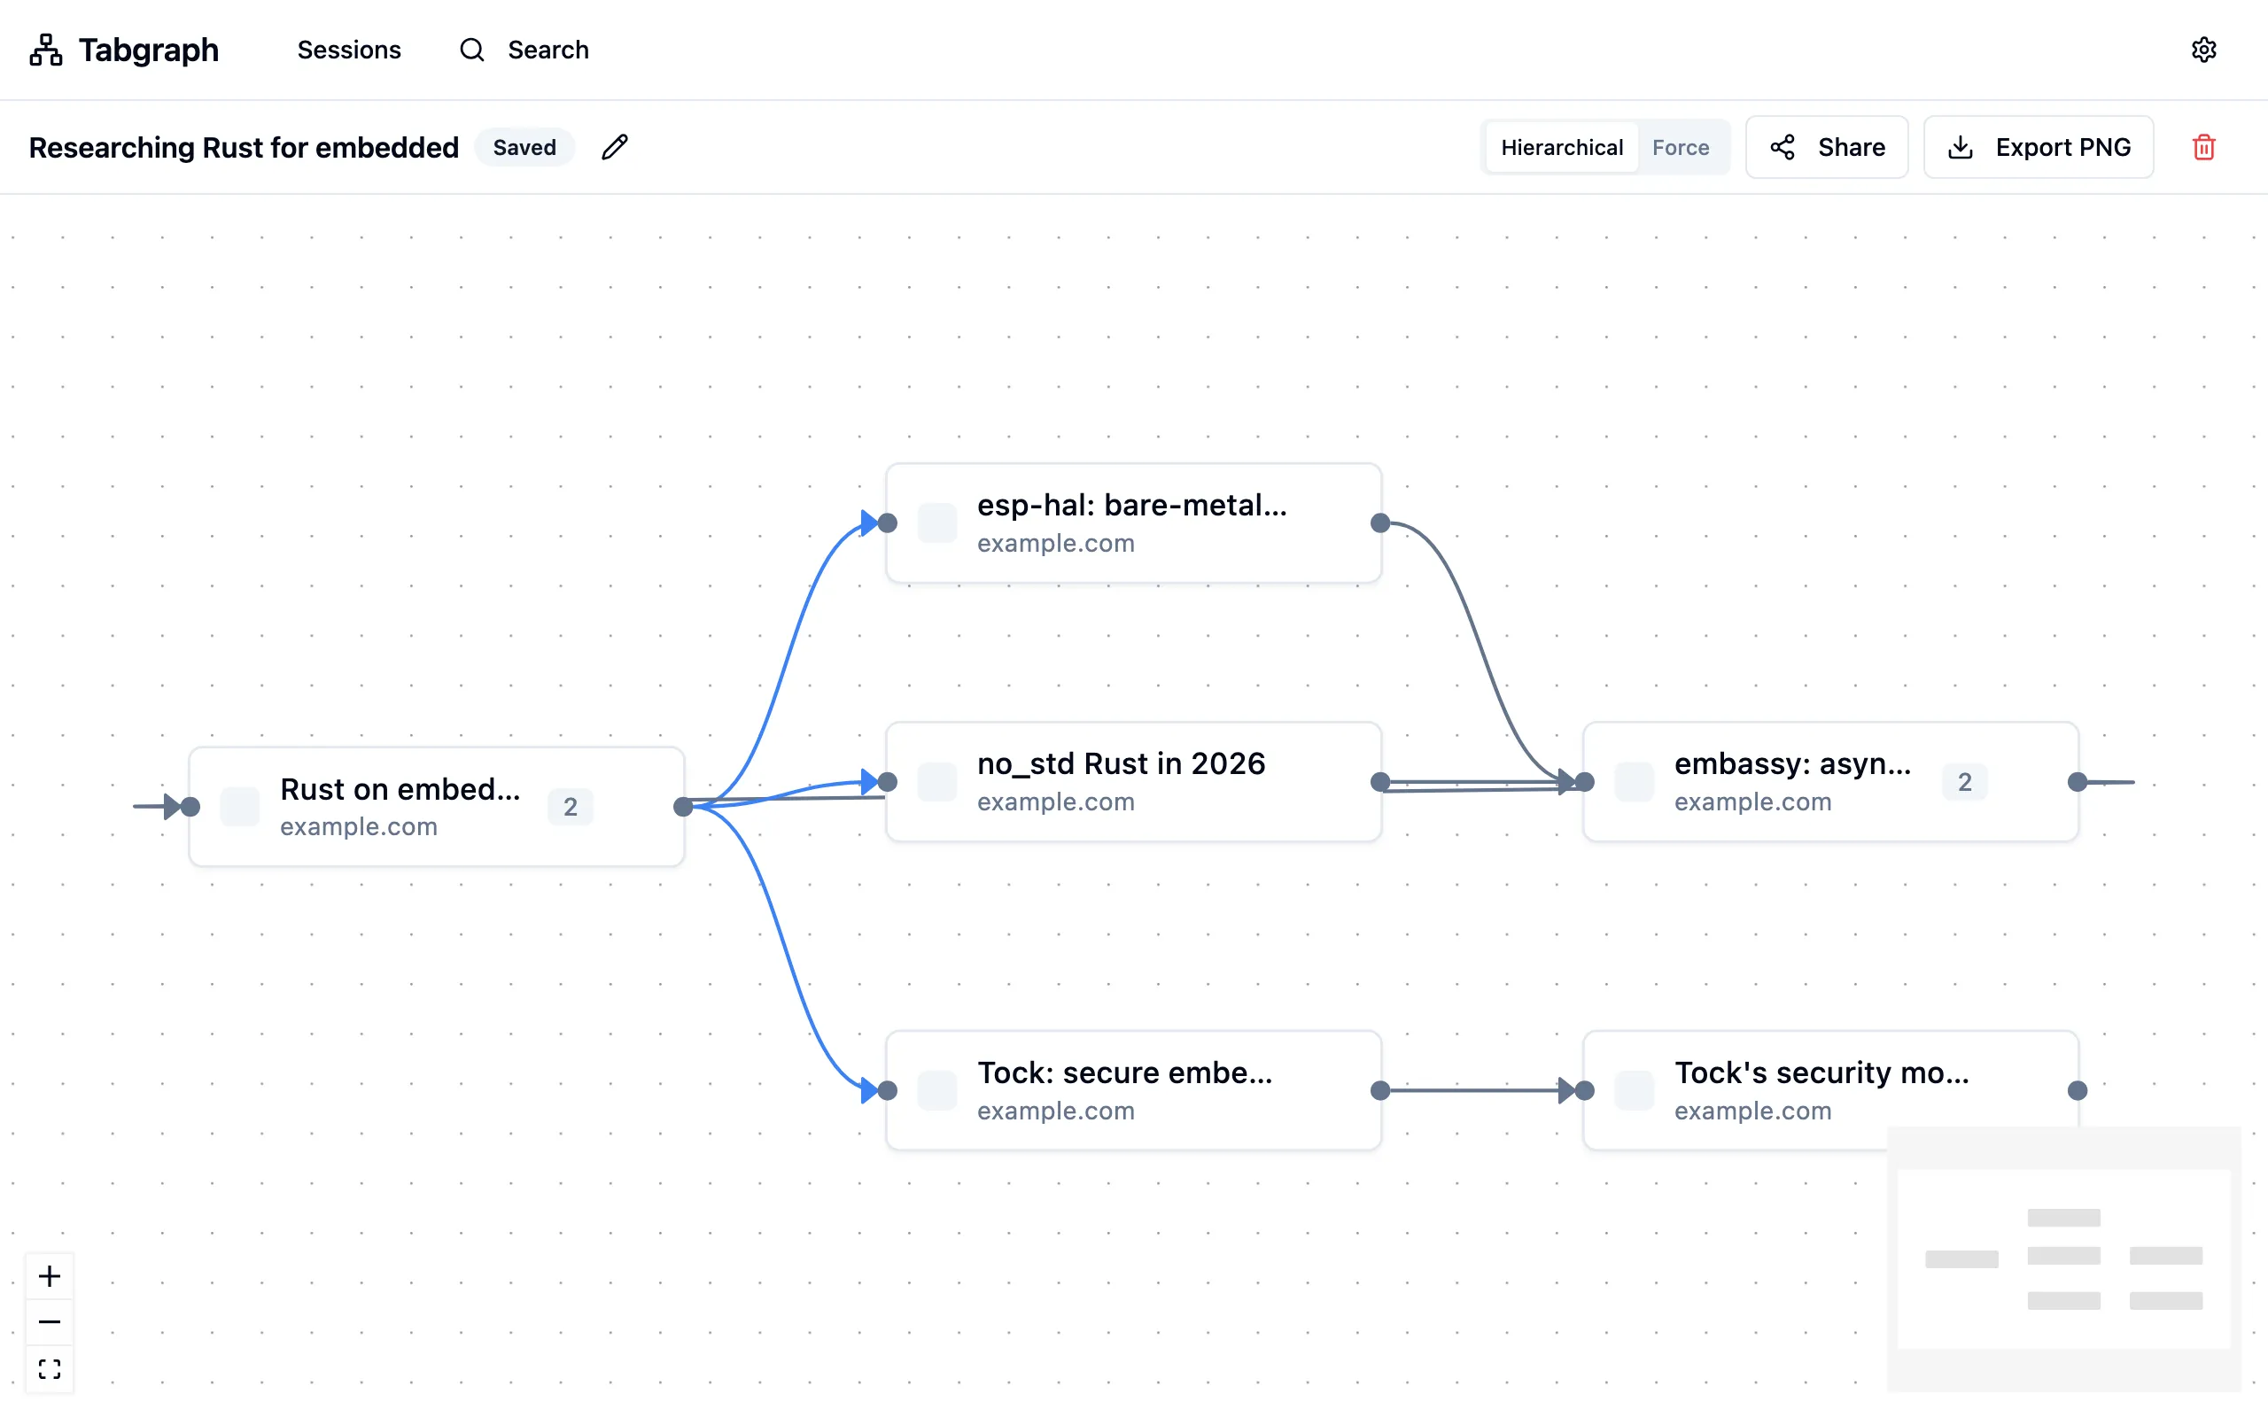The width and height of the screenshot is (2268, 1417).
Task: Click count badge on 'Rust on embed...' node
Action: [x=570, y=807]
